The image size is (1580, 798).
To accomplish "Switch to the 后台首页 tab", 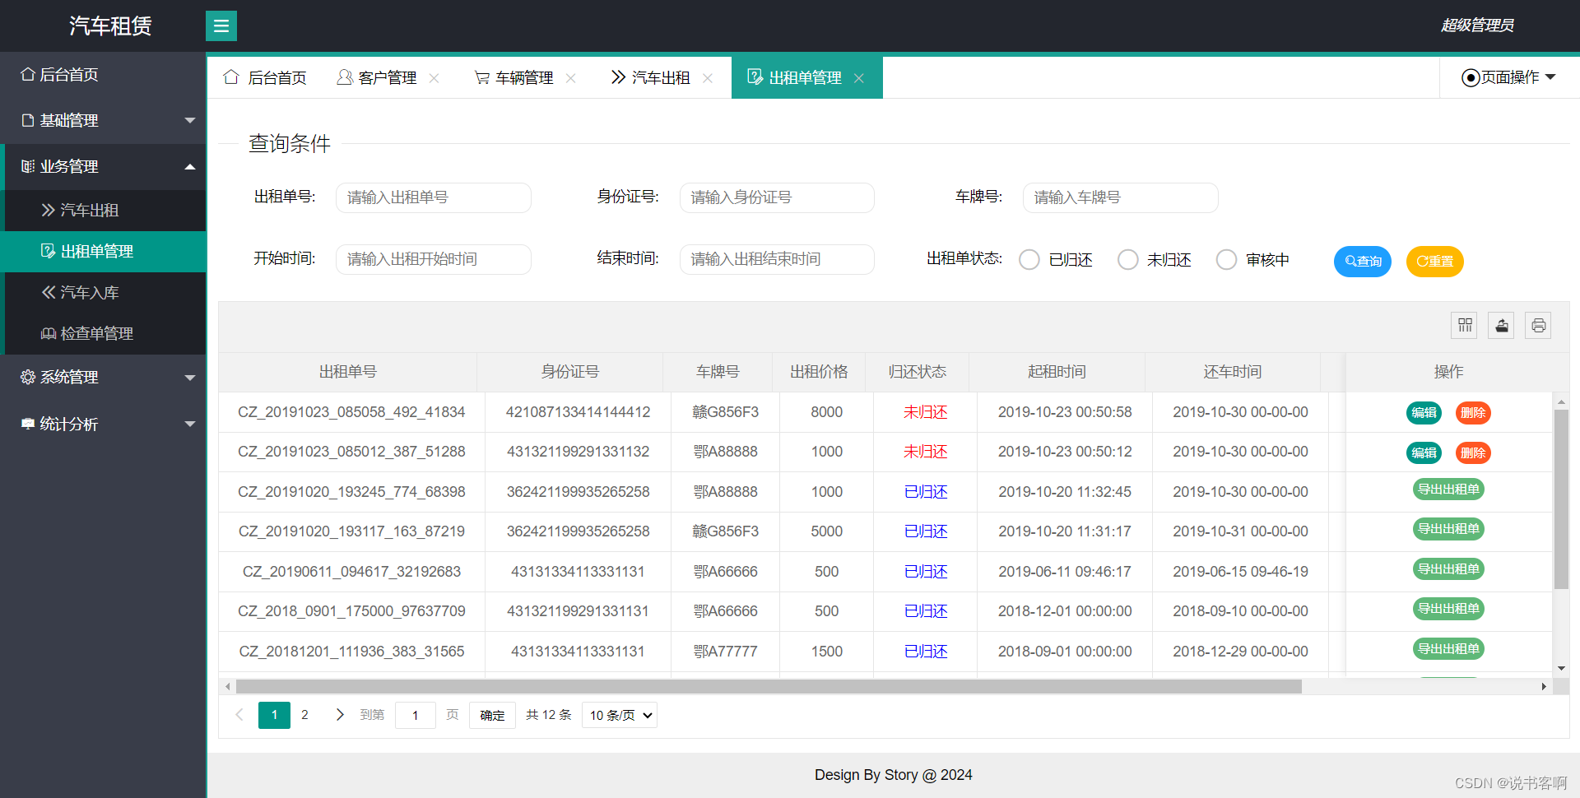I will (264, 78).
